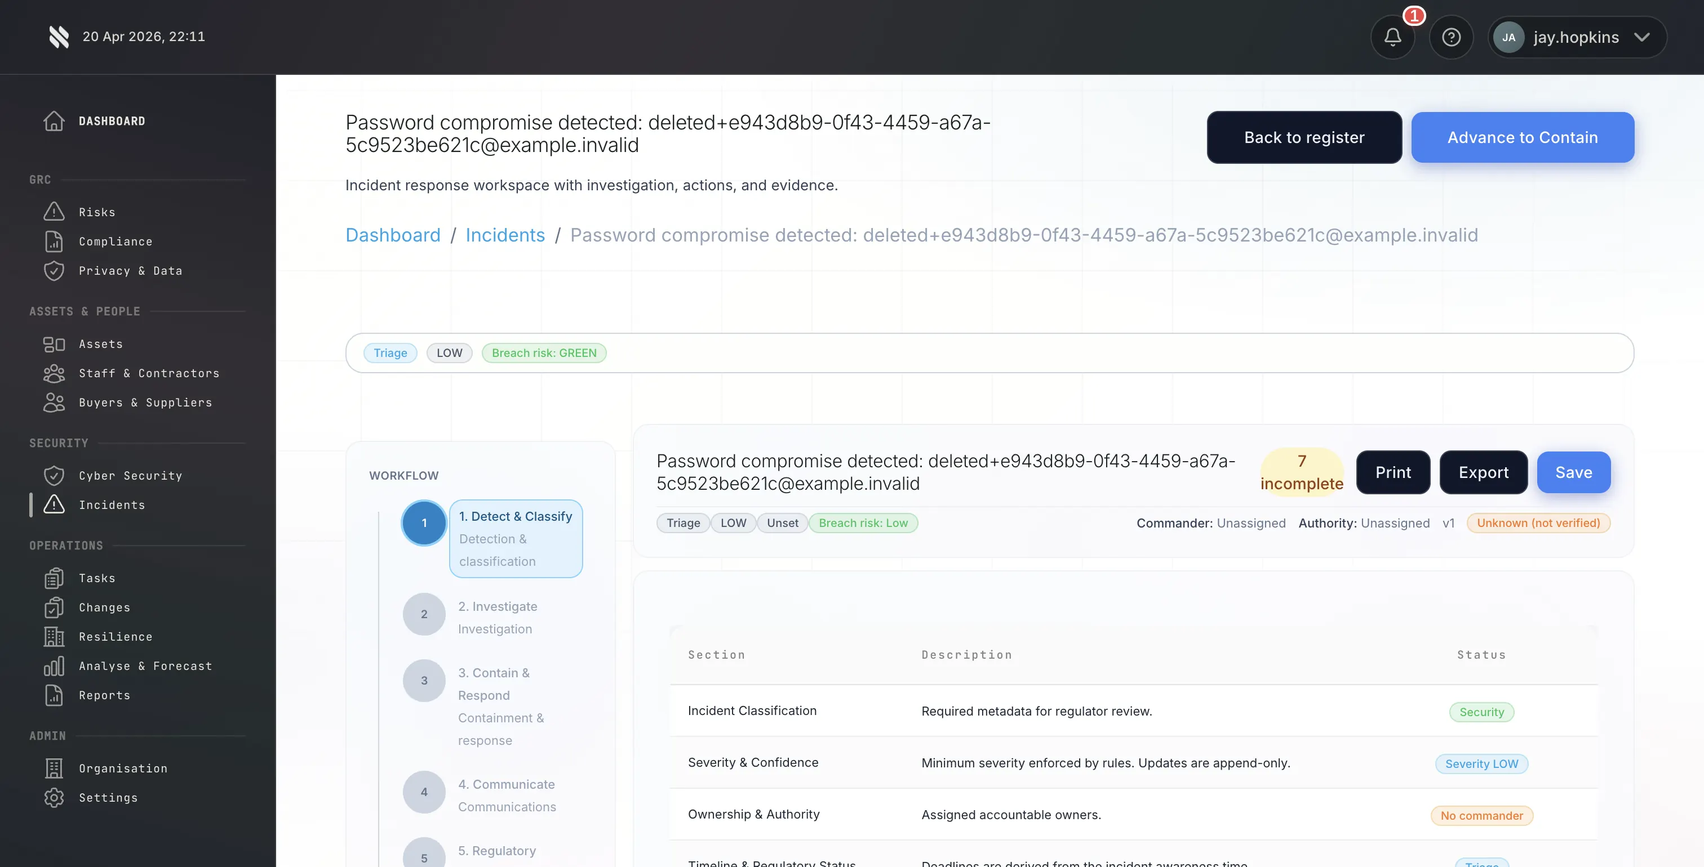The height and width of the screenshot is (867, 1704).
Task: Open the notifications bell icon
Action: [x=1392, y=37]
